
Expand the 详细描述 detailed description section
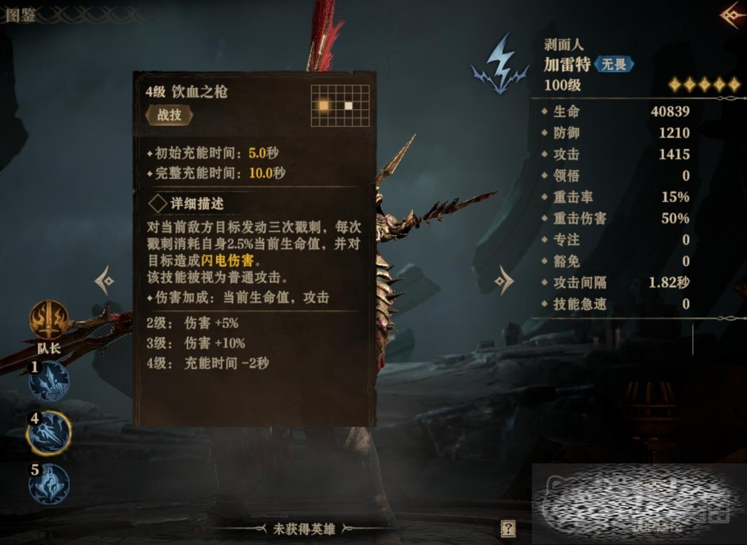186,203
